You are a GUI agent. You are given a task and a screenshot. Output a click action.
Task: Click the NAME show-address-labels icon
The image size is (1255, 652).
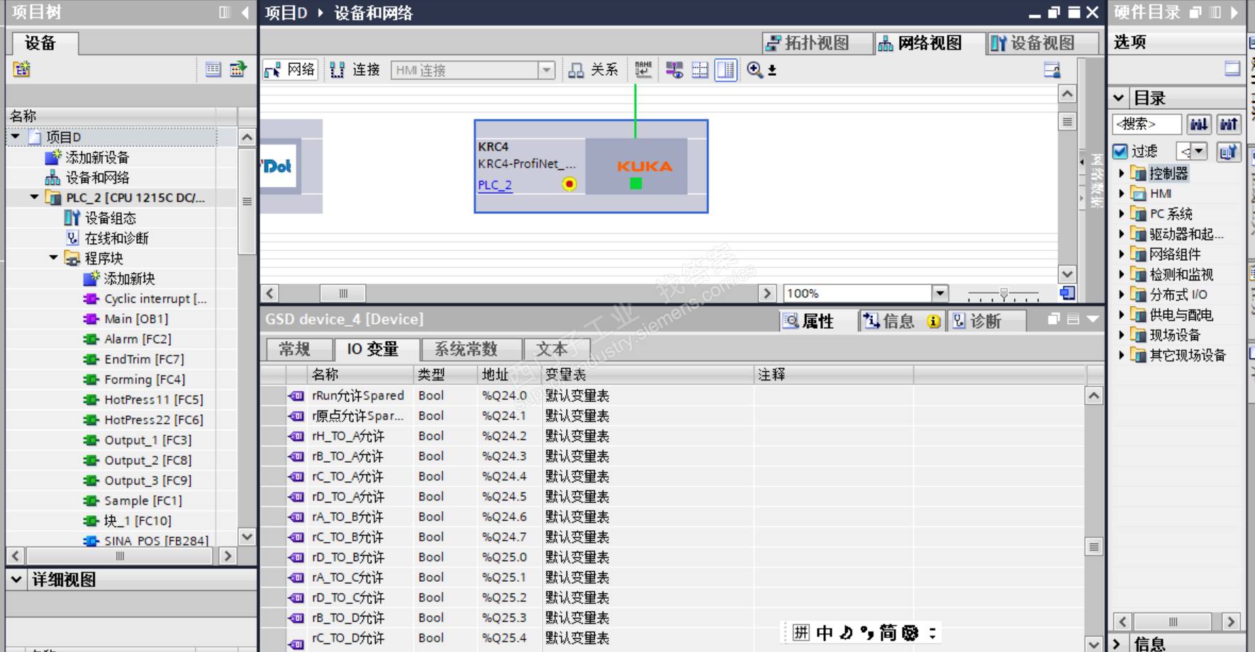point(643,69)
